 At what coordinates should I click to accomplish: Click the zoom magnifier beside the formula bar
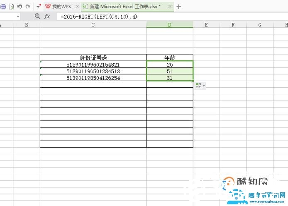coord(37,16)
